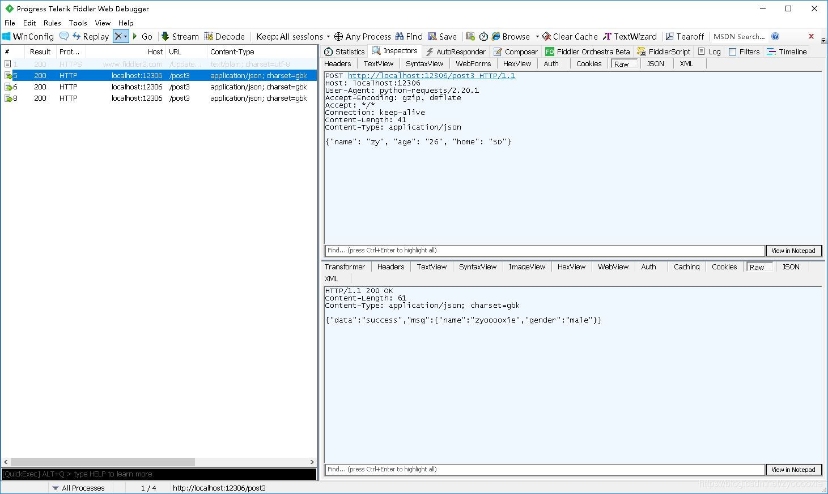The image size is (828, 494).
Task: Switch to the AutoResponder tab
Action: [456, 51]
